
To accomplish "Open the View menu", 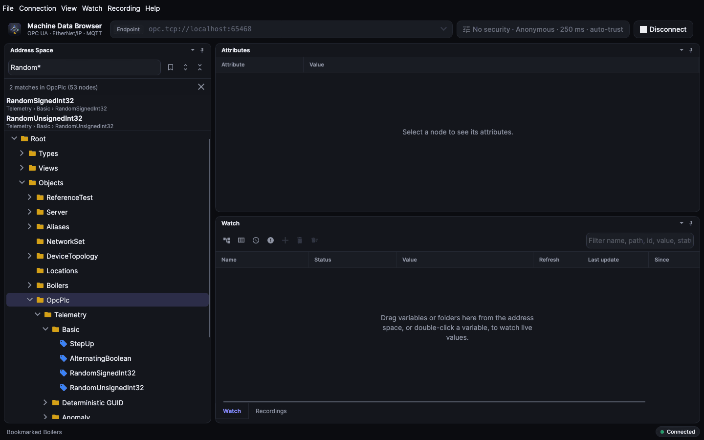I will click(69, 8).
